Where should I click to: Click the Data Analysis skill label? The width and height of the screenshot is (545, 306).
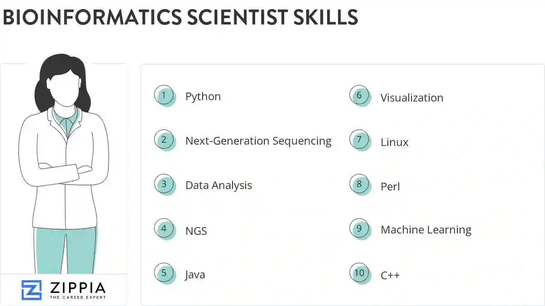point(218,185)
